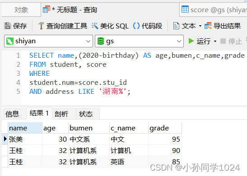Select the 王桂 name cell in the 计算机 row
Viewport: 247px width, 176px height.
[x=25, y=150]
